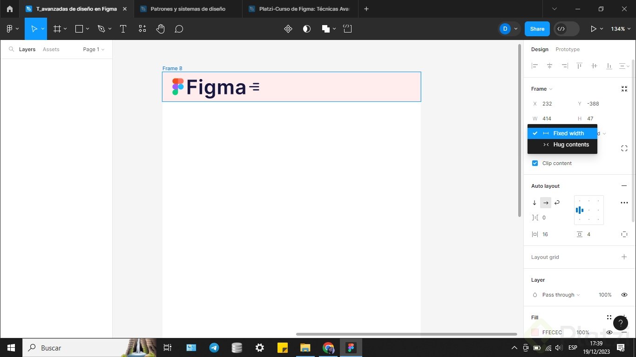The height and width of the screenshot is (357, 636).
Task: Align vertical centers
Action: pos(594,66)
